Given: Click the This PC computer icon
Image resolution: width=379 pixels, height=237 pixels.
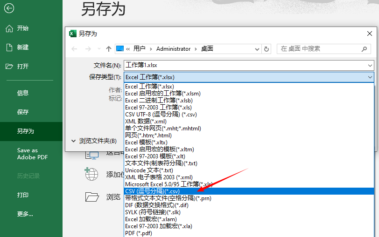Looking at the screenshot, I should [x=92, y=155].
